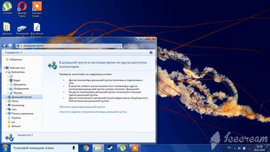Select the флешка folder on the desktop
270x152 pixels.
click(7, 28)
